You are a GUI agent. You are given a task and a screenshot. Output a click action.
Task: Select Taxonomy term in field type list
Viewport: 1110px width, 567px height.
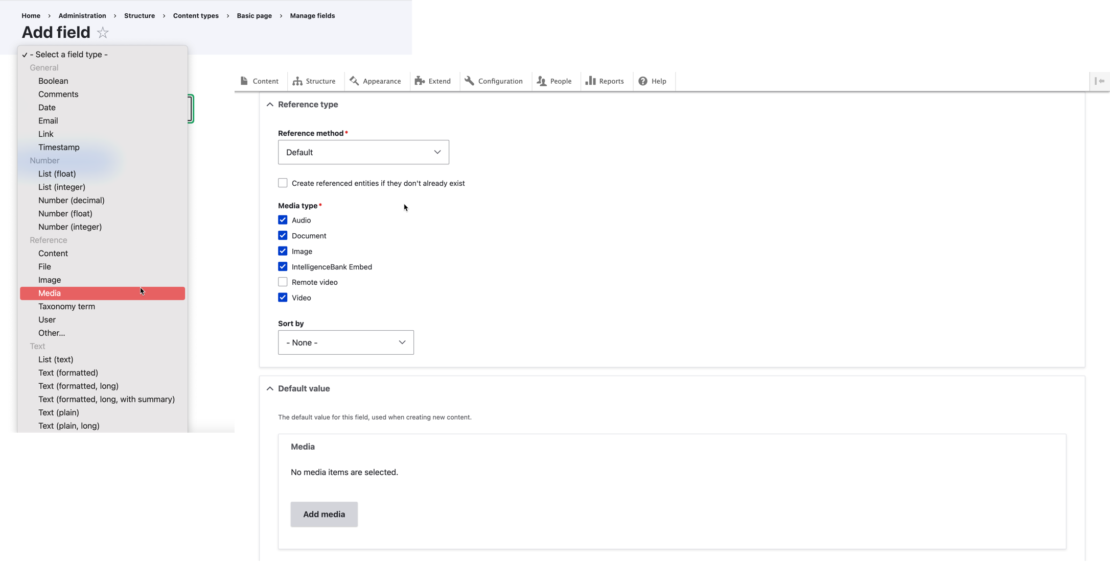[x=66, y=306]
